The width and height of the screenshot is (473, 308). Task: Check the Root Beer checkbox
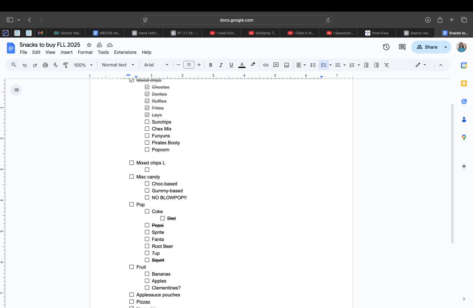147,246
